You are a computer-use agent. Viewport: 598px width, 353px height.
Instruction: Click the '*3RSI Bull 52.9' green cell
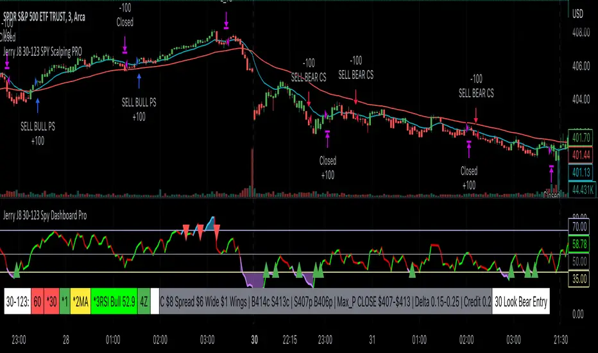tap(114, 302)
